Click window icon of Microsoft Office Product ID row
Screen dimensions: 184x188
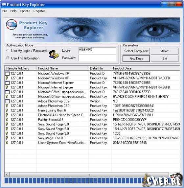(x=7, y=92)
